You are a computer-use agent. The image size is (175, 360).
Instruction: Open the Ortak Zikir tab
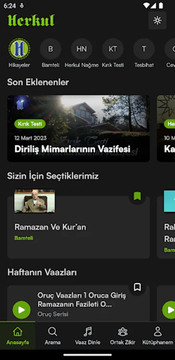[x=123, y=336]
